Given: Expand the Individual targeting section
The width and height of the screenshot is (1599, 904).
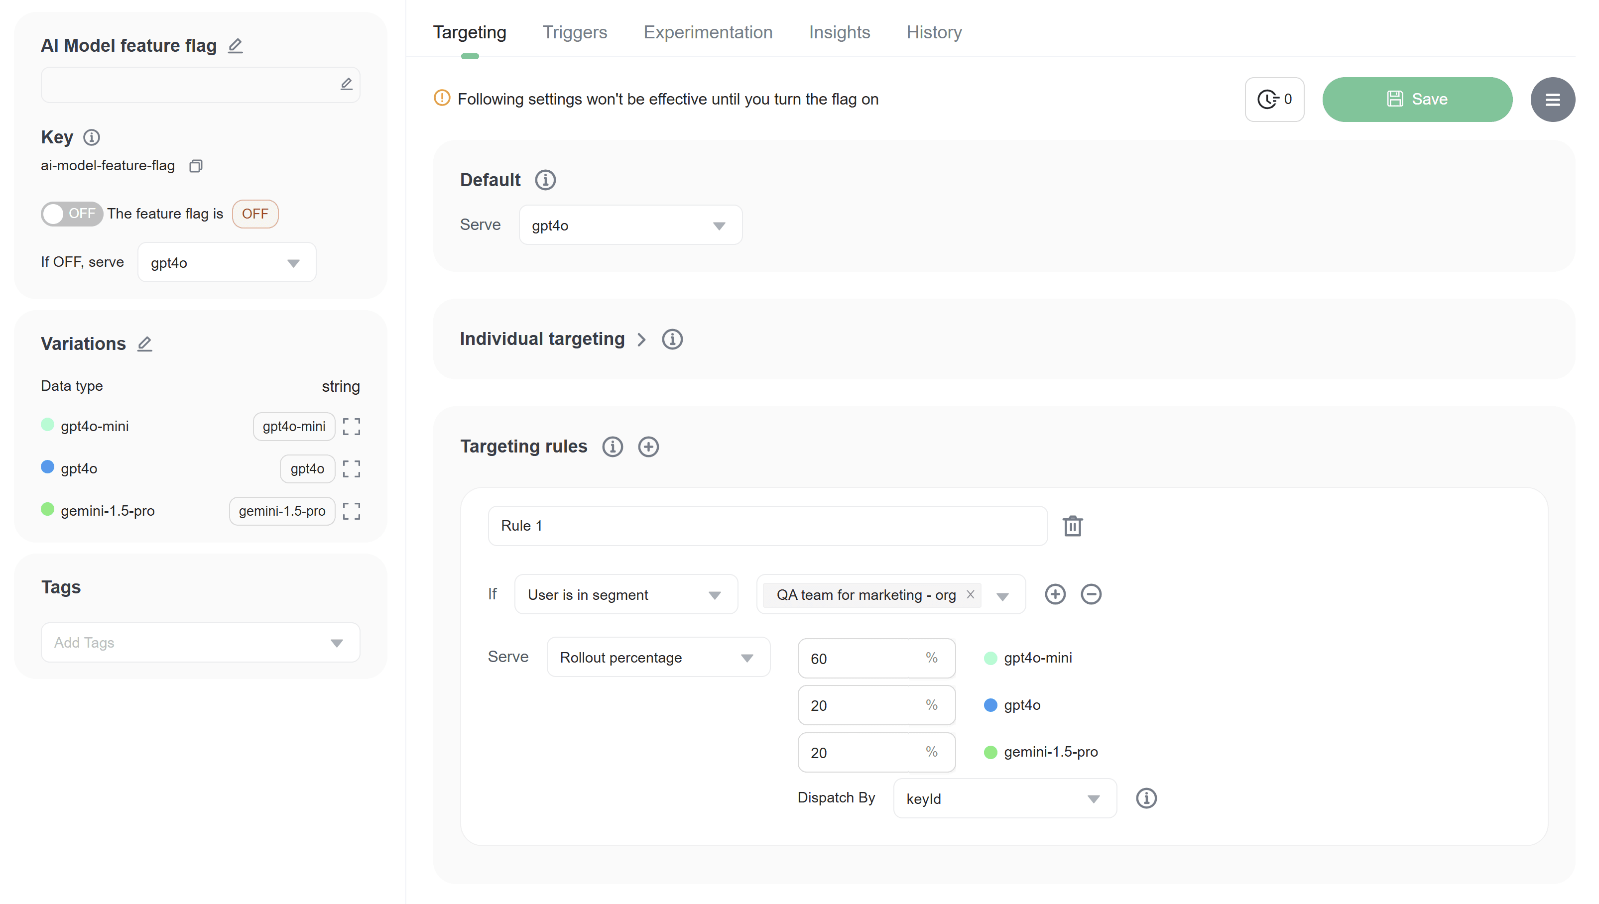Looking at the screenshot, I should click(642, 339).
